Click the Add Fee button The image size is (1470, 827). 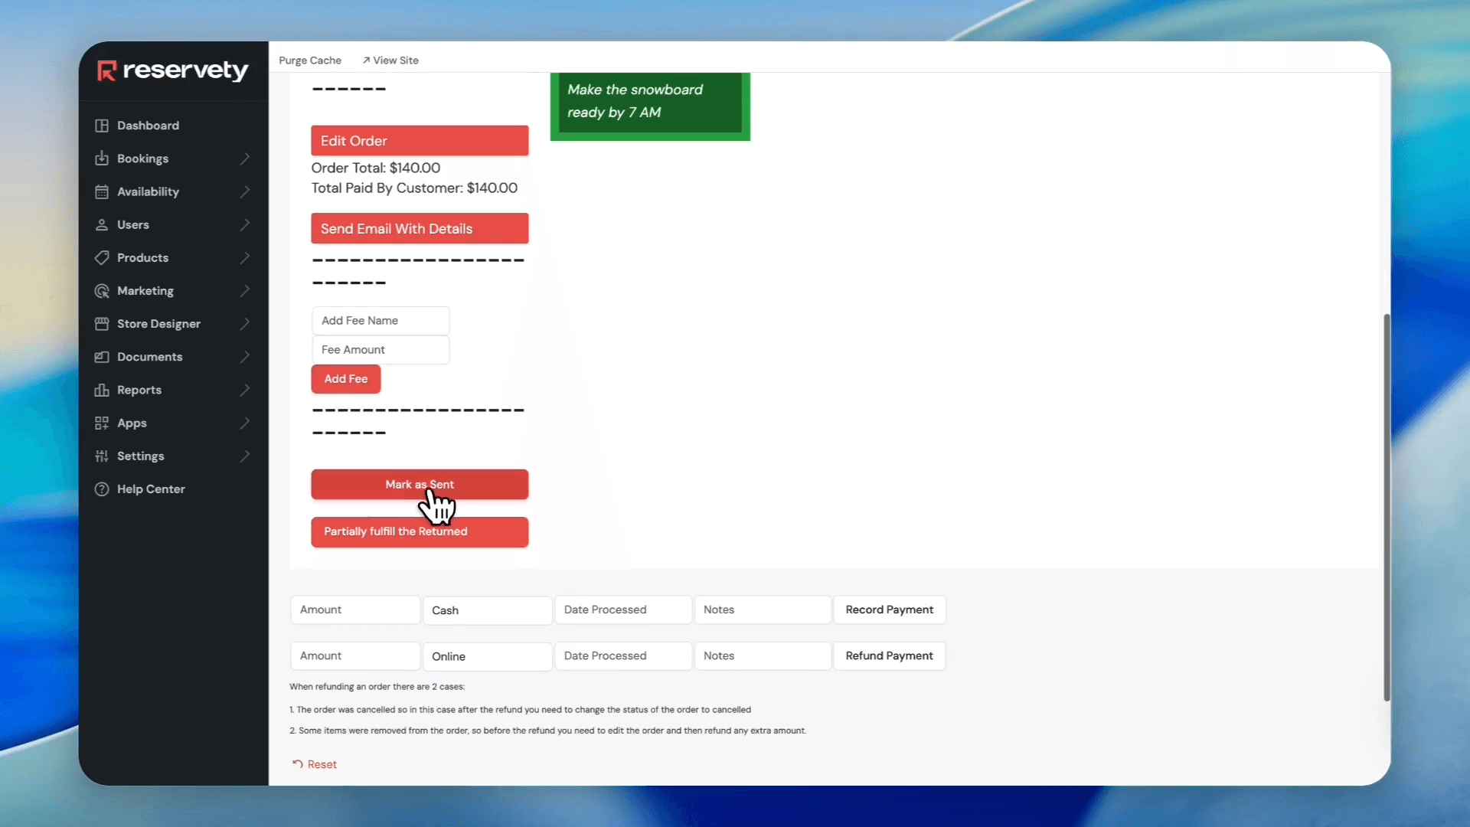coord(345,379)
